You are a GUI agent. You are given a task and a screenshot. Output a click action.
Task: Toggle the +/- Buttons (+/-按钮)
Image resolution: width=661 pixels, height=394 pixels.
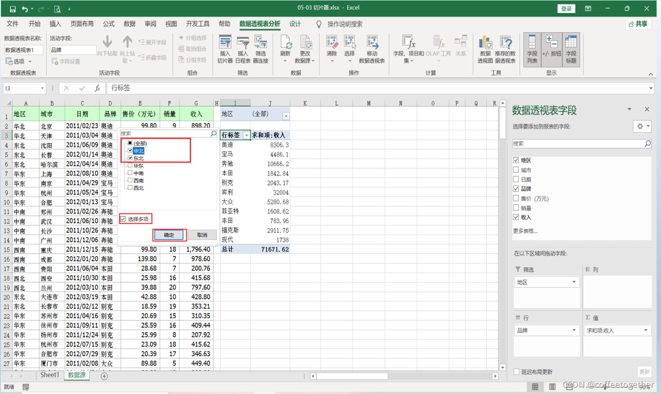click(552, 49)
